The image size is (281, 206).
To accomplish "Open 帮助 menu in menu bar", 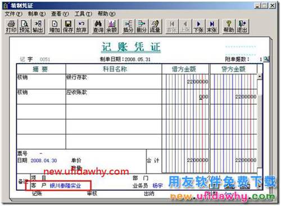I will 107,14.
